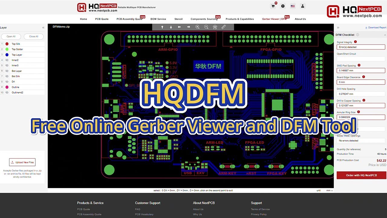Open BOM Service menu item
This screenshot has height=218, width=387.
158,19
